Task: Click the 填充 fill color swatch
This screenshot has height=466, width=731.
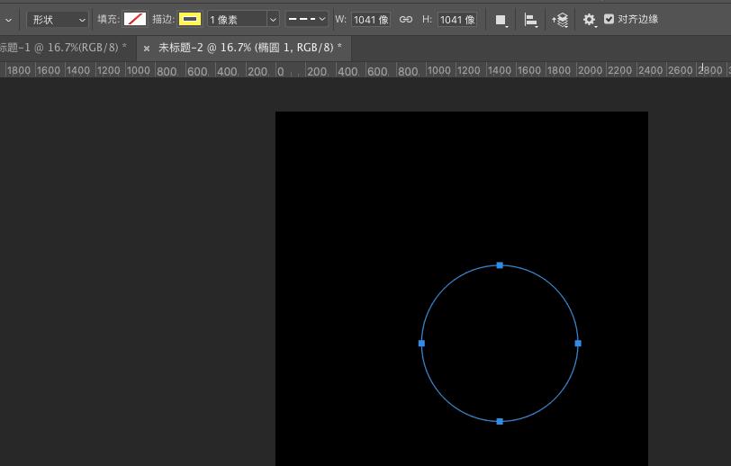Action: pyautogui.click(x=135, y=19)
